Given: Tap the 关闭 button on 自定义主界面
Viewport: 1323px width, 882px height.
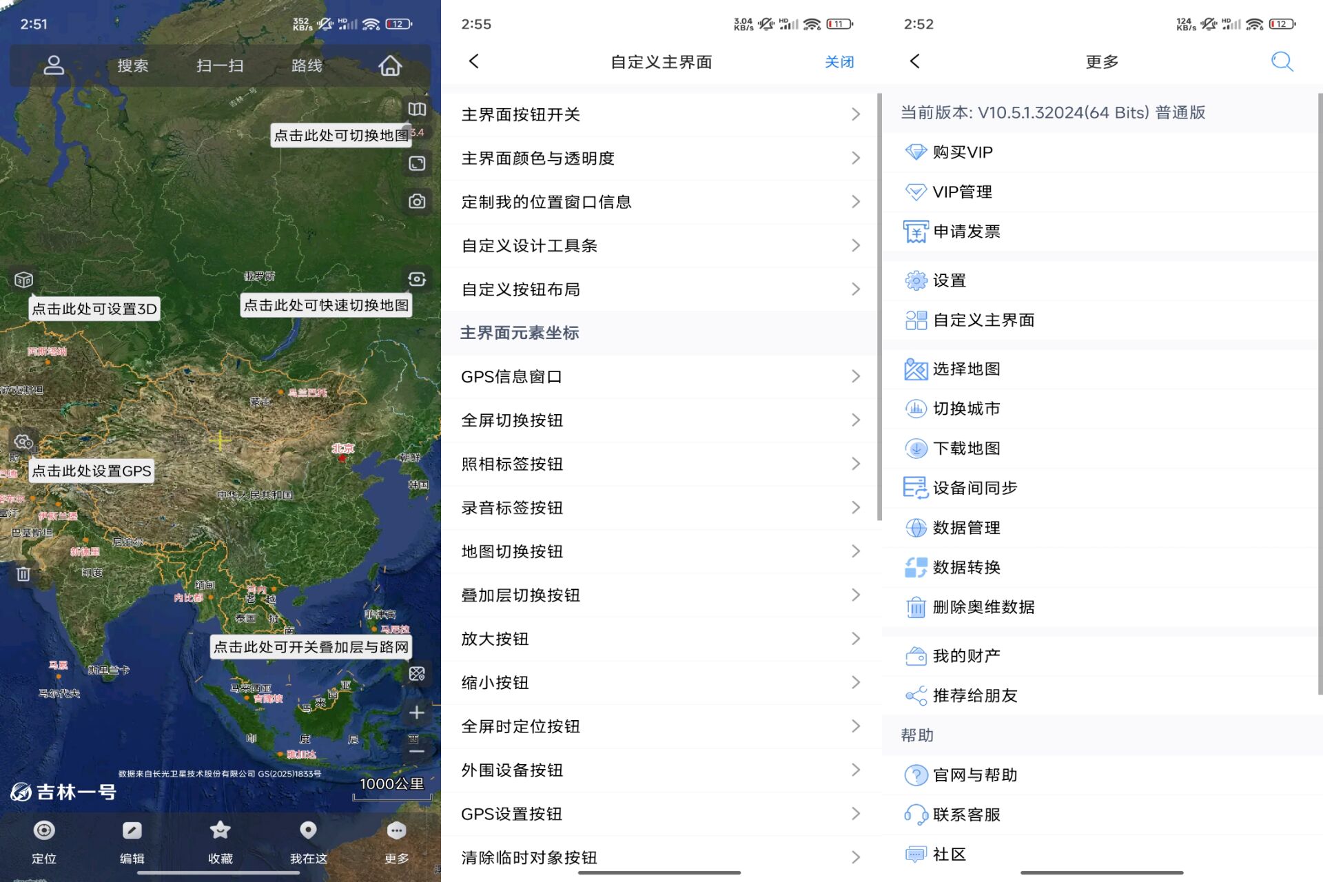Looking at the screenshot, I should tap(839, 61).
